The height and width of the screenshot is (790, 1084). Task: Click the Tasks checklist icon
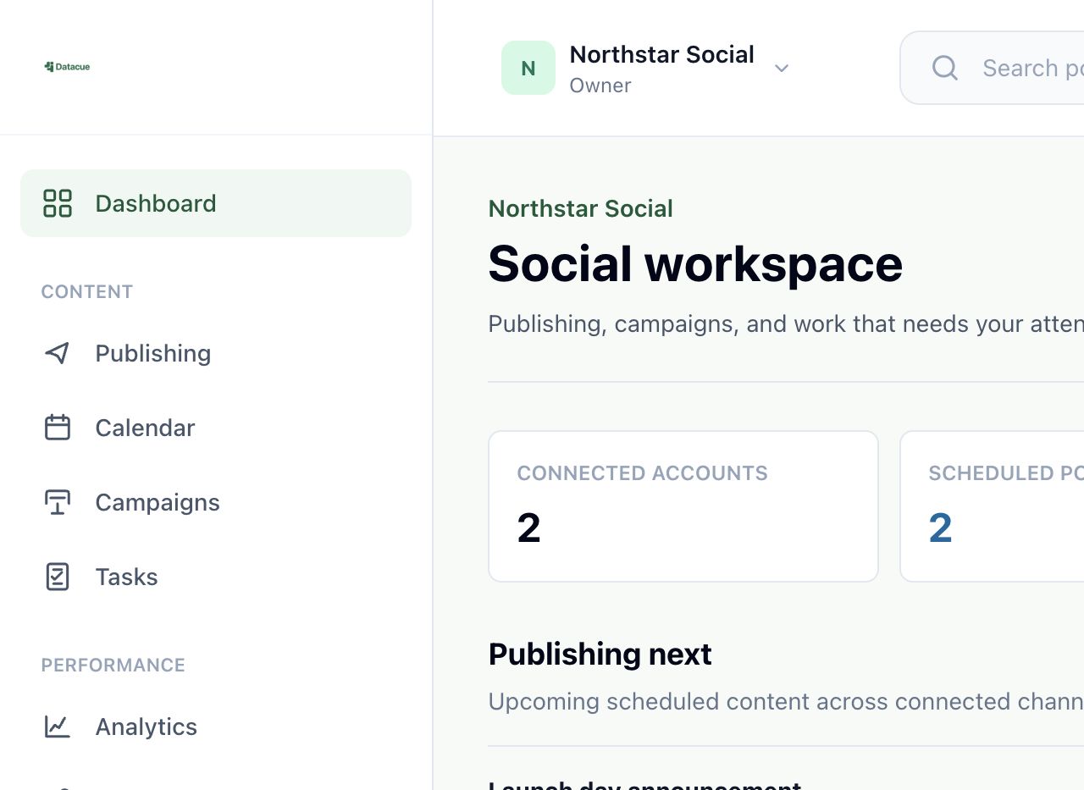click(58, 577)
